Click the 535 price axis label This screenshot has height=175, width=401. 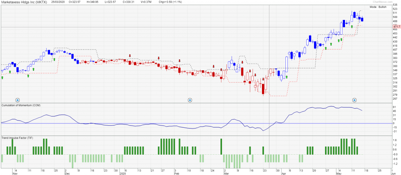coord(395,5)
